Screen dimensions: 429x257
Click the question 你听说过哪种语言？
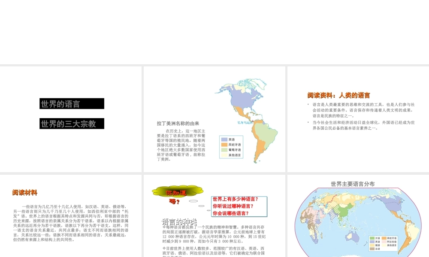pos(233,206)
